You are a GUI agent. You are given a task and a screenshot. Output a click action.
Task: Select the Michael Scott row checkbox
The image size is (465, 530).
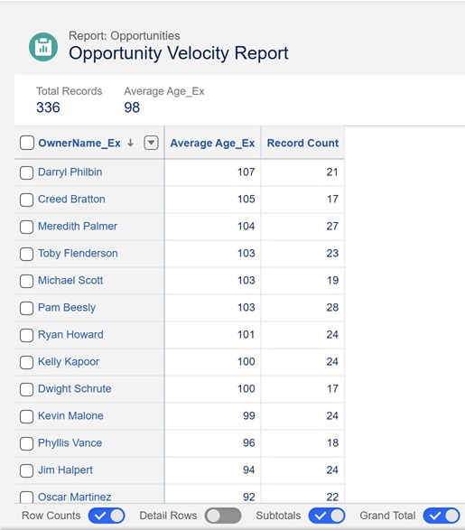pos(26,281)
